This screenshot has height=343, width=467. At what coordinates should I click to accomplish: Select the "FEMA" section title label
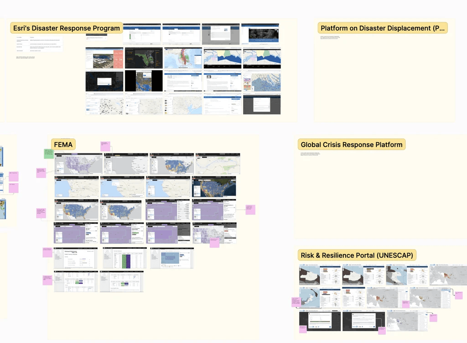[x=63, y=145]
